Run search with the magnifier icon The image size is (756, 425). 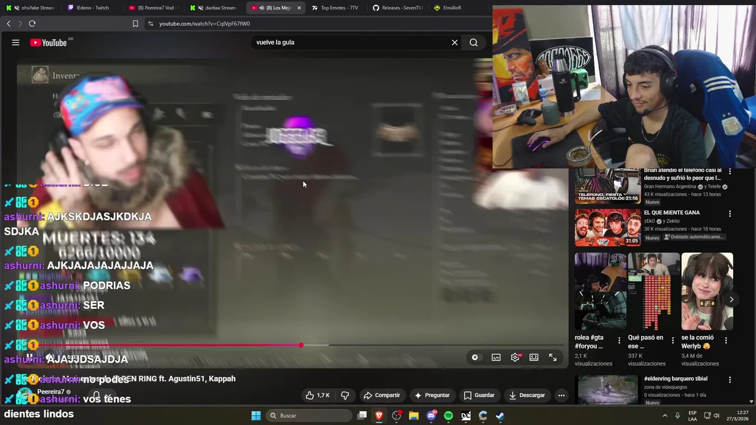[x=474, y=42]
